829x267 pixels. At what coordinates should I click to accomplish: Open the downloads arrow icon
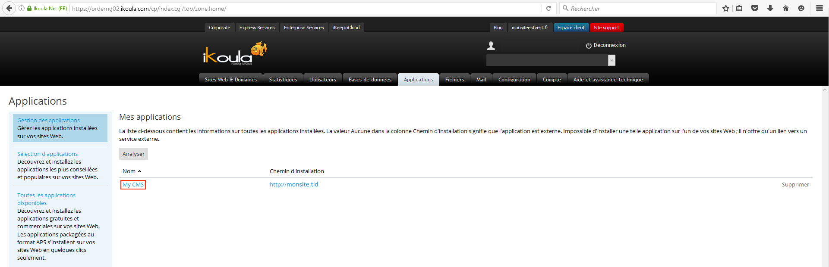(770, 8)
